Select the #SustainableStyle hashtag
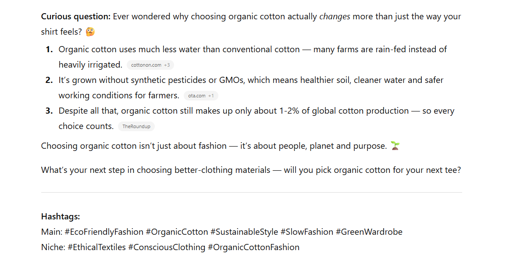The image size is (517, 258). click(244, 232)
